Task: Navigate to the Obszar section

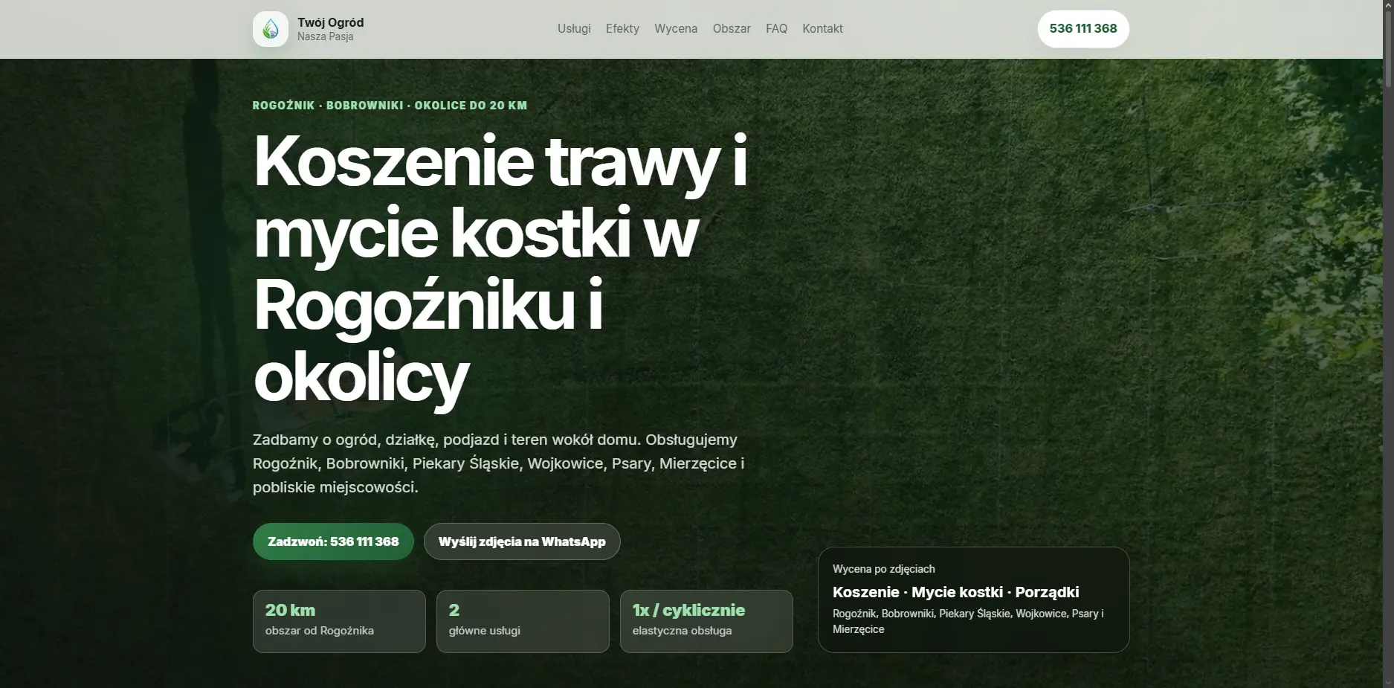Action: pos(732,28)
